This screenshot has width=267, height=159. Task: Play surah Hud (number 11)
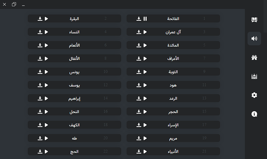[x=145, y=85]
